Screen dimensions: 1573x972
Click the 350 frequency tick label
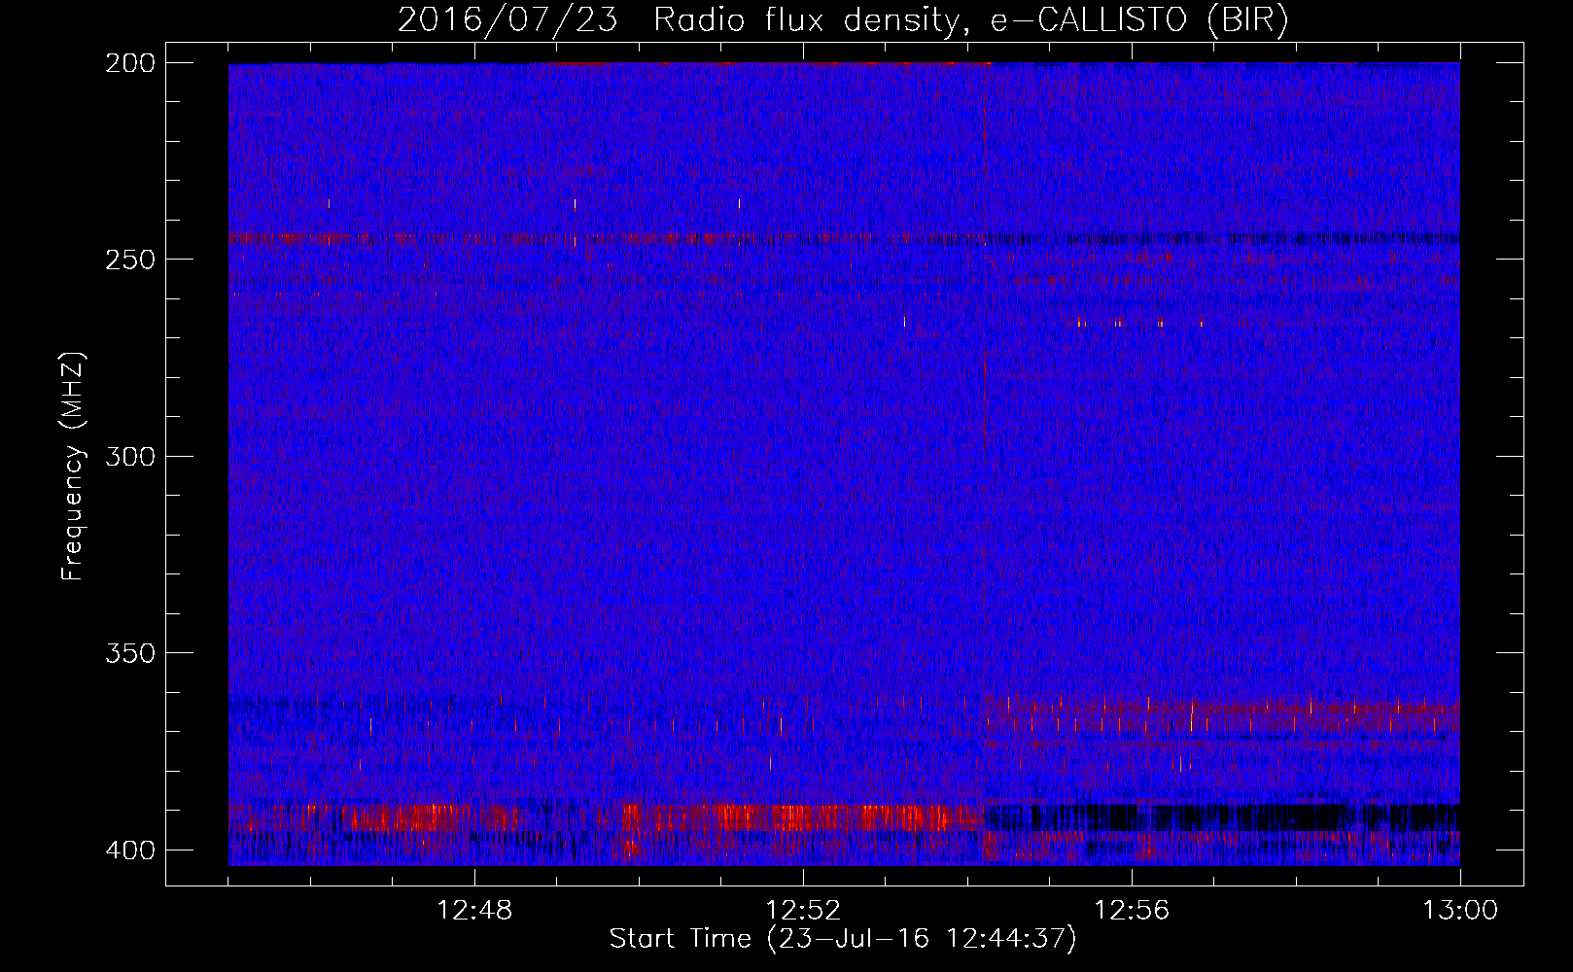point(129,653)
